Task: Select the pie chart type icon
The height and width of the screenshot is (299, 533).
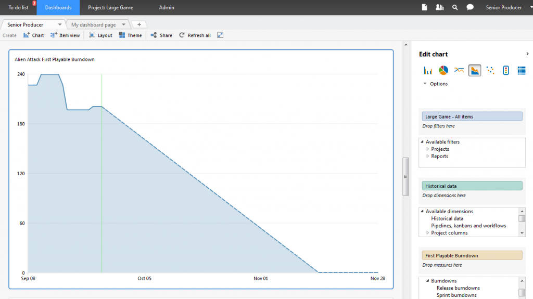Action: point(443,70)
